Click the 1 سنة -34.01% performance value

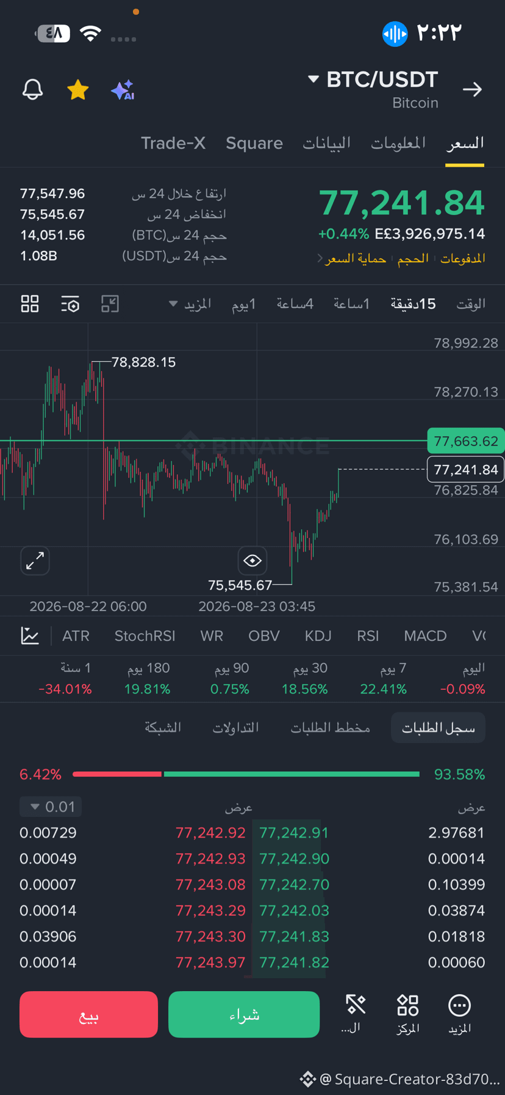tap(65, 689)
